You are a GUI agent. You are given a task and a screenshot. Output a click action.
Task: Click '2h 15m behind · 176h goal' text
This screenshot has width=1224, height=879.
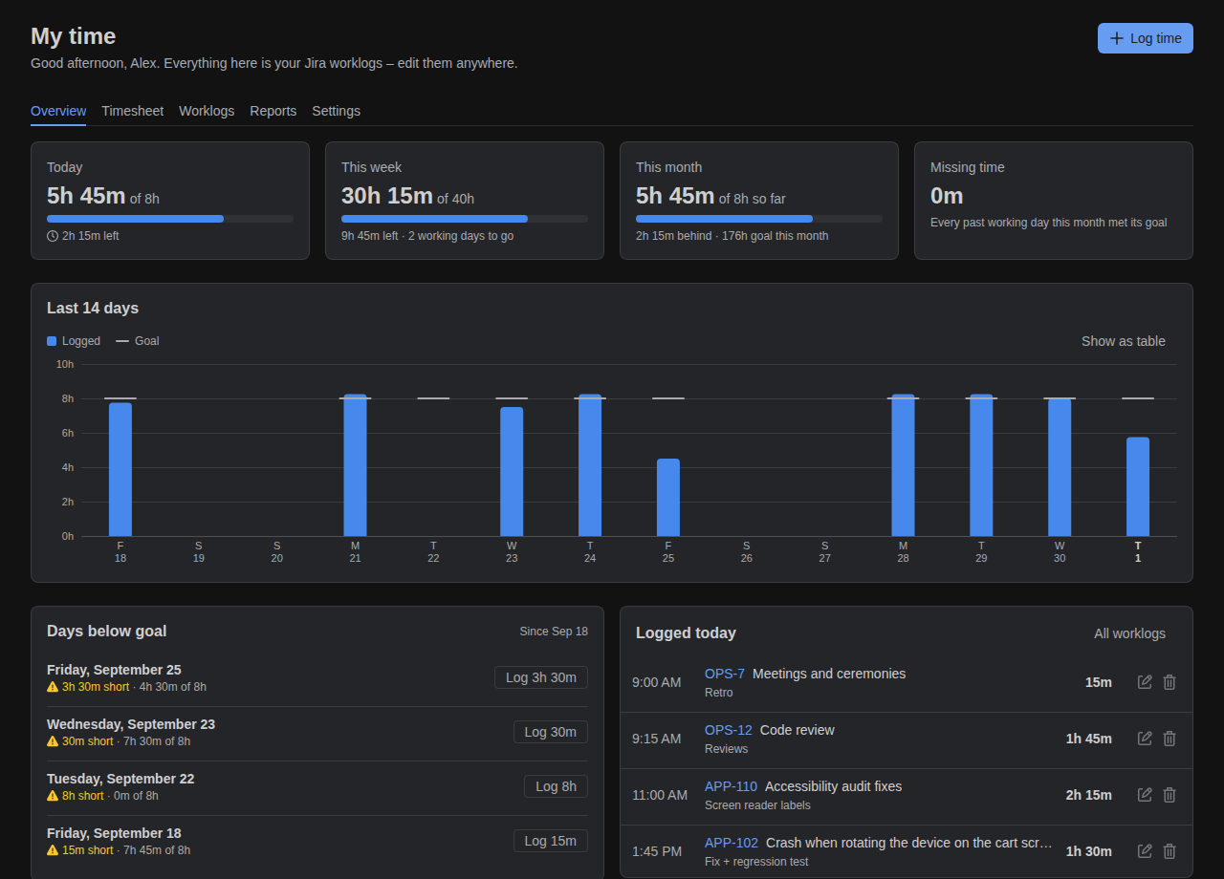pyautogui.click(x=732, y=236)
